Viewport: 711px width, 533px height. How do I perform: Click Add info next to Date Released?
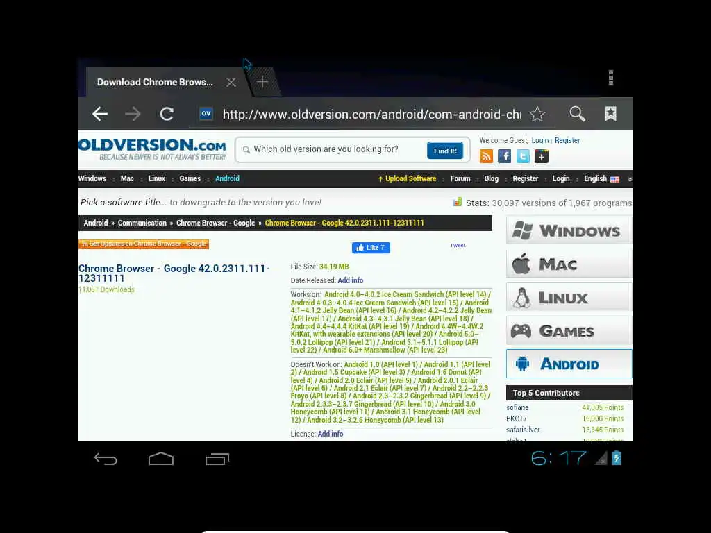[x=351, y=280]
